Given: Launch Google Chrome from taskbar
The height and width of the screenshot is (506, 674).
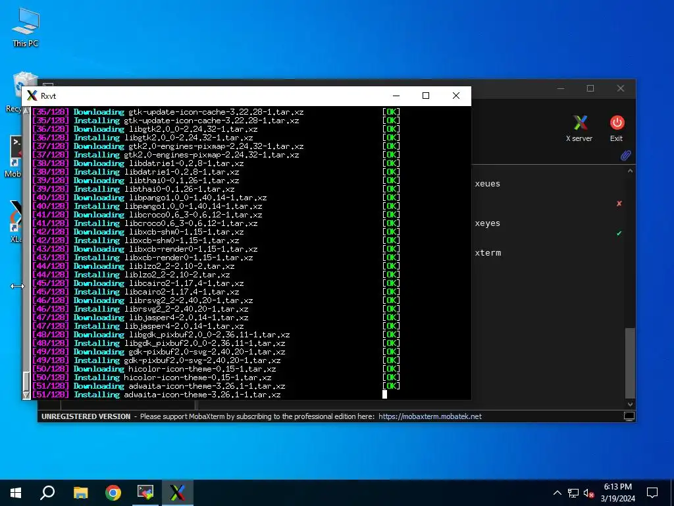Looking at the screenshot, I should (x=113, y=493).
